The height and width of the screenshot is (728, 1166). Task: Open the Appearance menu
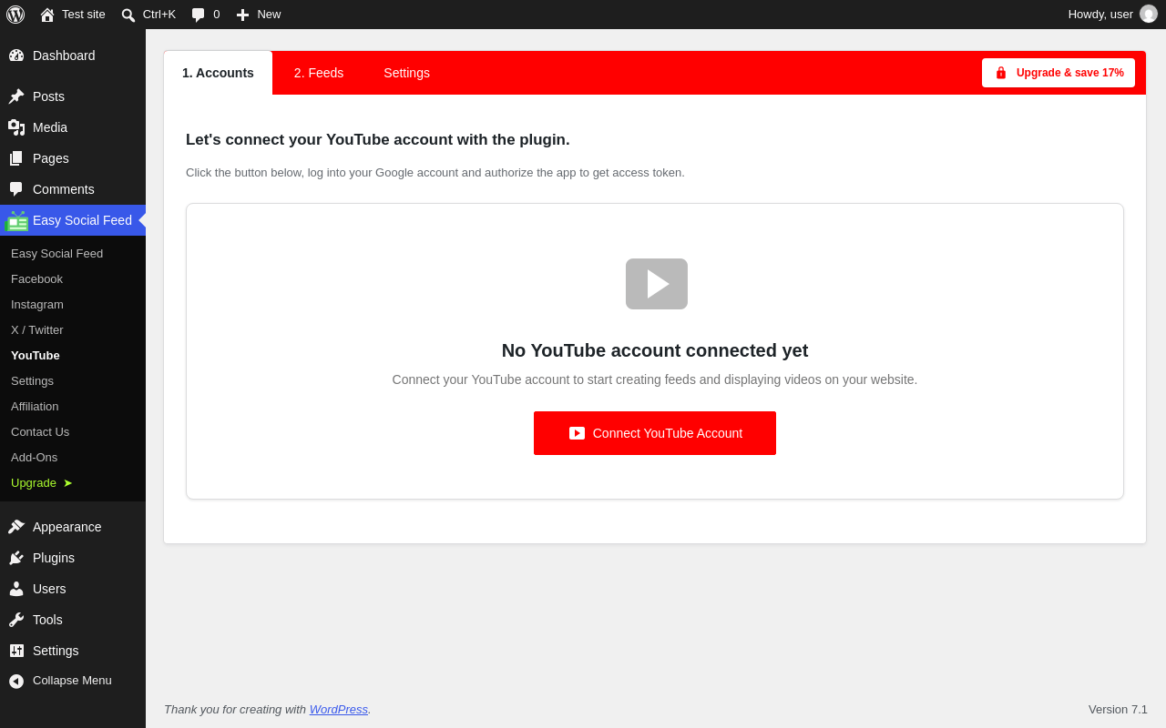73,527
